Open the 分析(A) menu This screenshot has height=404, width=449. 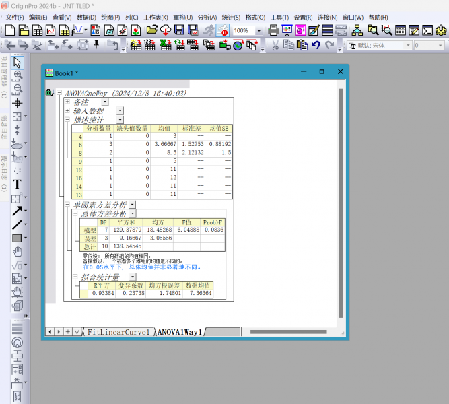(x=207, y=18)
